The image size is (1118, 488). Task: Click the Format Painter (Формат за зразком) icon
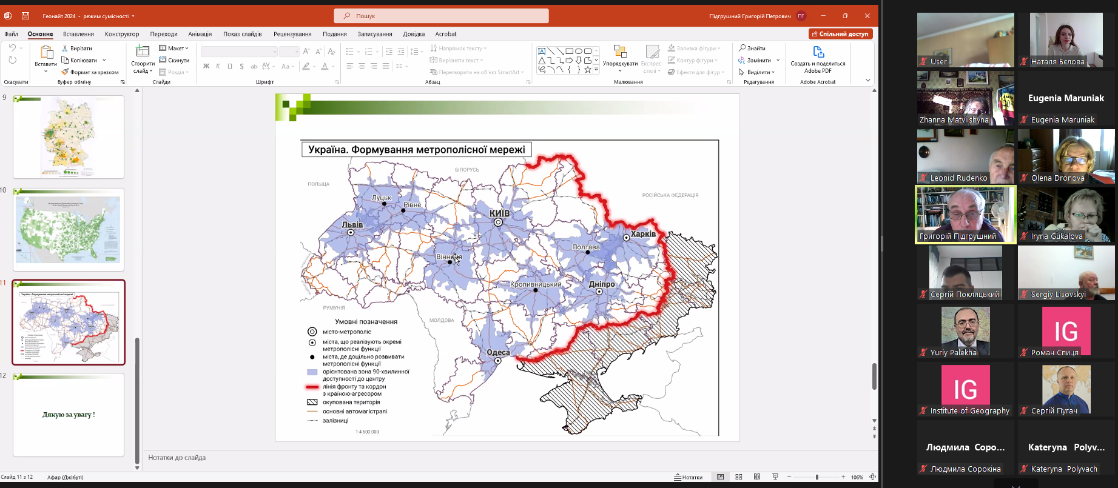(x=65, y=72)
